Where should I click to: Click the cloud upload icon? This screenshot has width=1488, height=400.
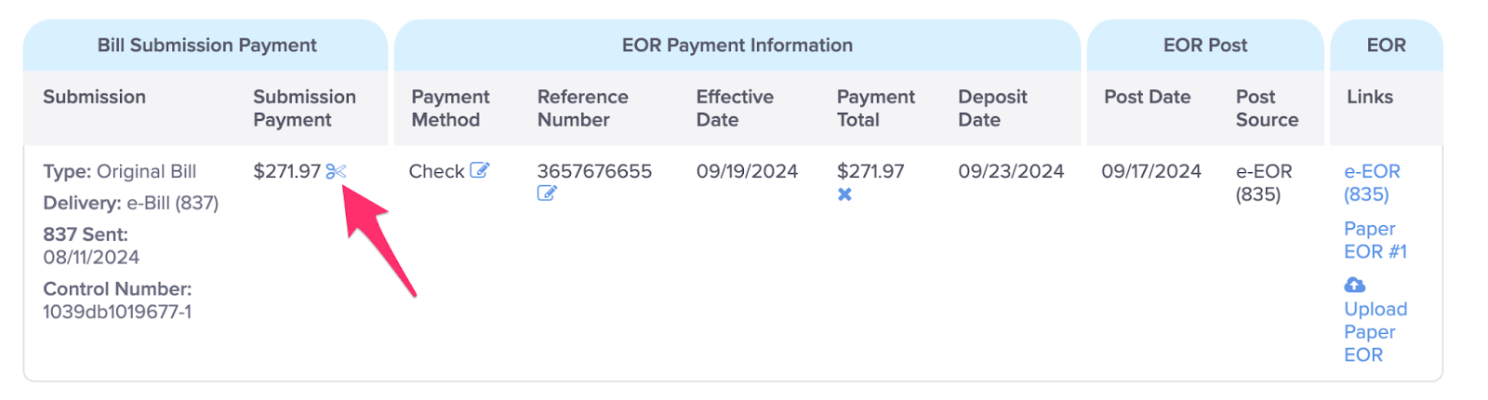(1355, 285)
